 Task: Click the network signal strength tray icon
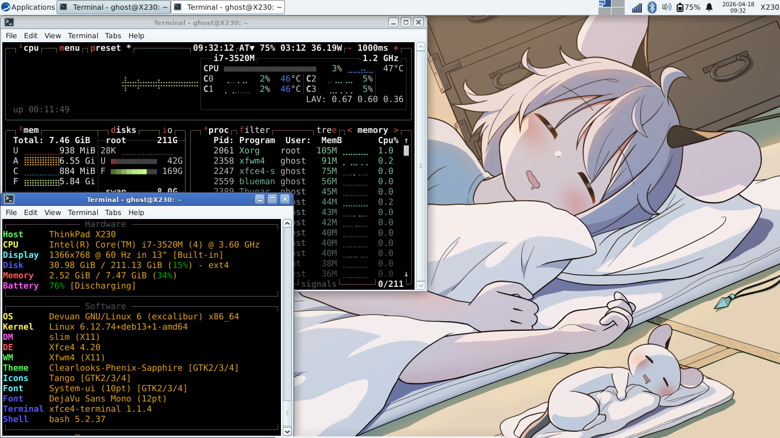point(637,7)
